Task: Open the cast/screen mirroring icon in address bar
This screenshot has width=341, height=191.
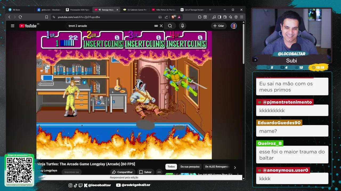Action: pos(160,17)
